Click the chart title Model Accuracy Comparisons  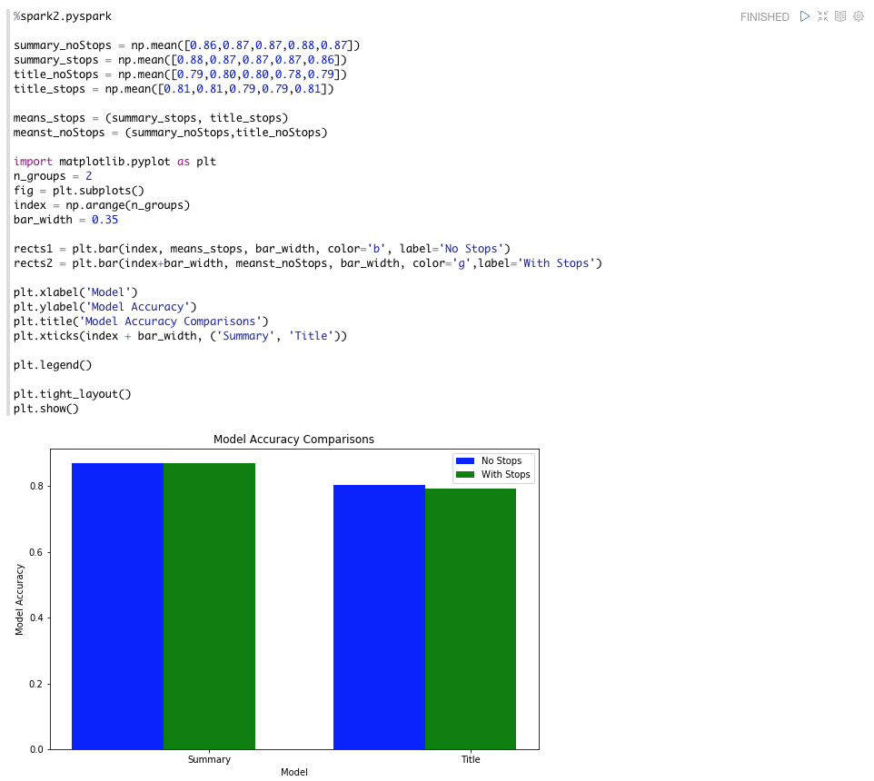pyautogui.click(x=293, y=439)
